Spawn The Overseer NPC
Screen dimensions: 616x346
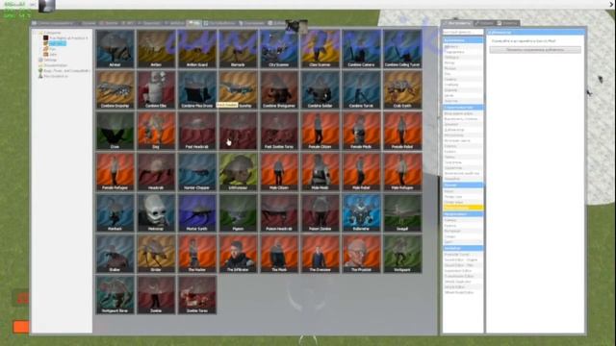click(x=321, y=254)
